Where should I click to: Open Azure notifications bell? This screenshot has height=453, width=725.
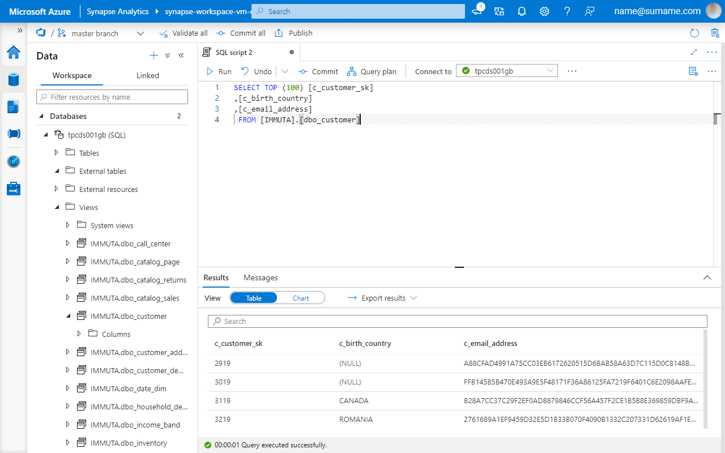tap(522, 11)
